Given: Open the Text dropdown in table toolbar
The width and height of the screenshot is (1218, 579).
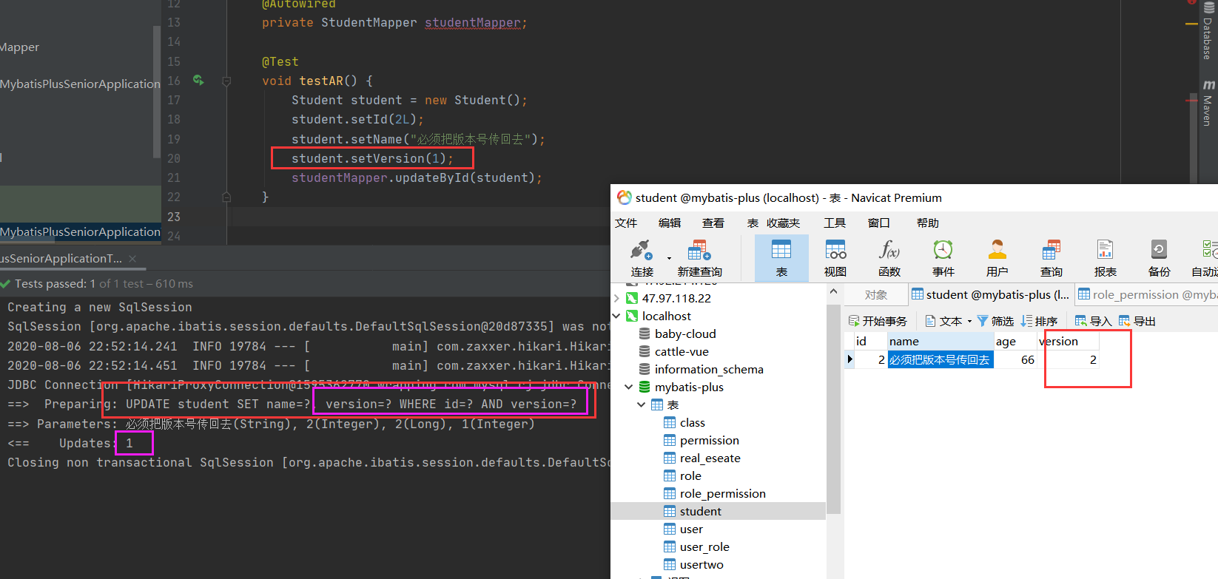Looking at the screenshot, I should click(949, 321).
